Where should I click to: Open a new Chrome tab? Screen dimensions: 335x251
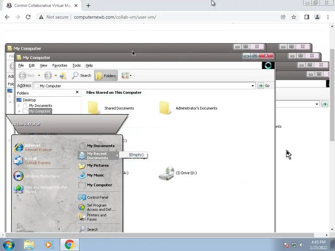[x=88, y=6]
